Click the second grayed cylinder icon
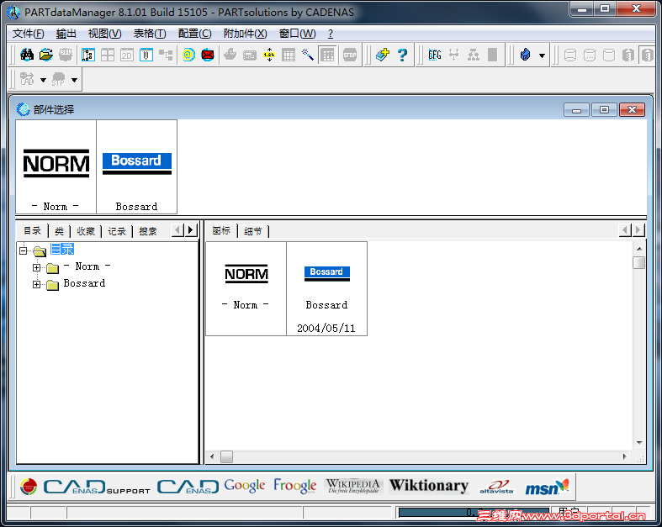The image size is (662, 527). (x=590, y=55)
